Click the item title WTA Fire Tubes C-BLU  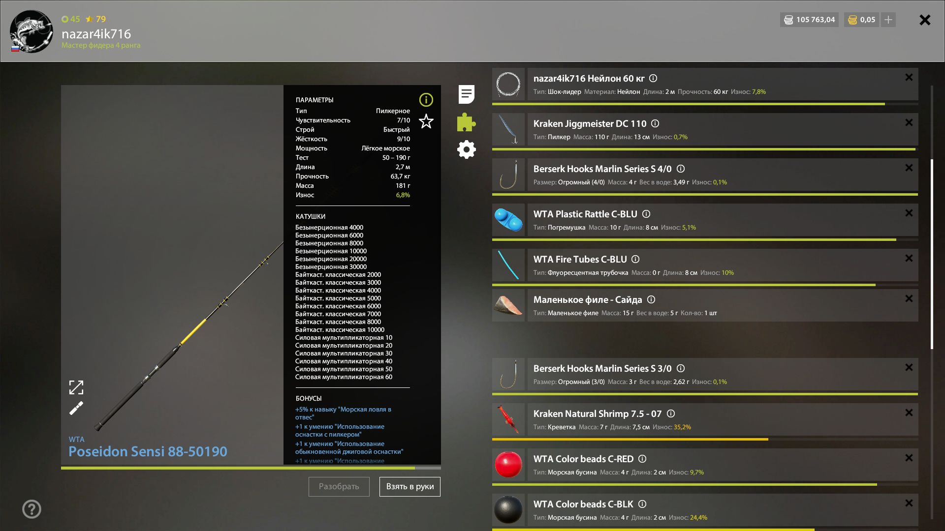coord(580,259)
